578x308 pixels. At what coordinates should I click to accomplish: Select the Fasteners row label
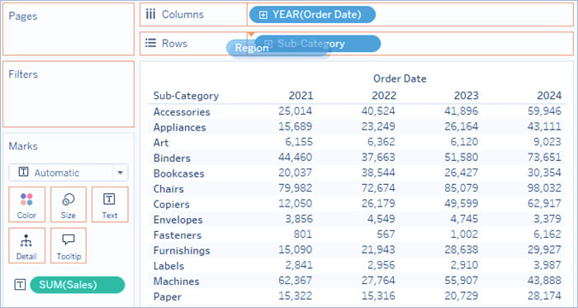tap(178, 235)
